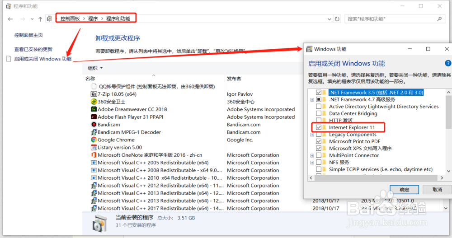Open 启用或关闭 Windows 功能 link
This screenshot has width=452, height=238.
[42, 59]
